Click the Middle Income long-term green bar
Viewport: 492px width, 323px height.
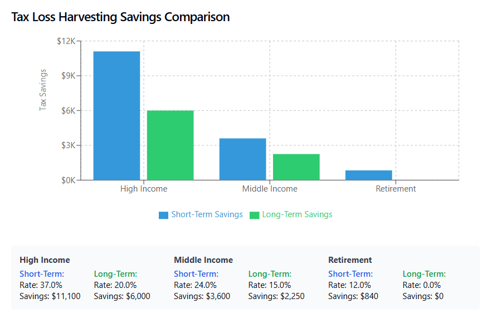[296, 167]
